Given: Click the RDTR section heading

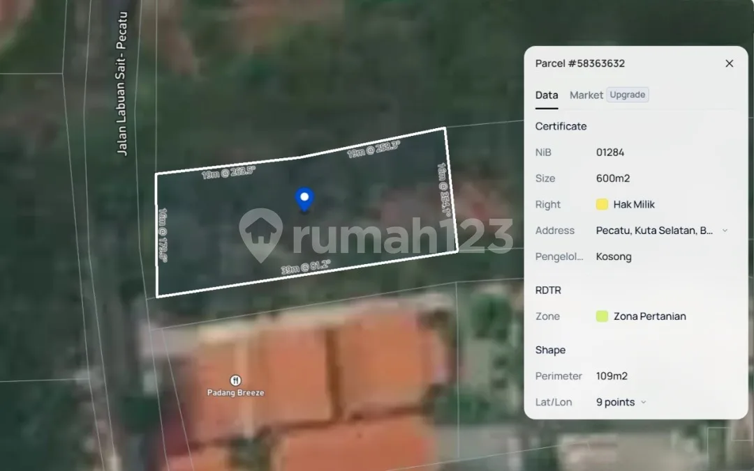Looking at the screenshot, I should 548,291.
